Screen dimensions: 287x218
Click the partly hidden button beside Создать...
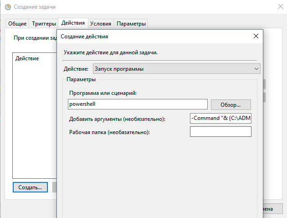coord(54,187)
